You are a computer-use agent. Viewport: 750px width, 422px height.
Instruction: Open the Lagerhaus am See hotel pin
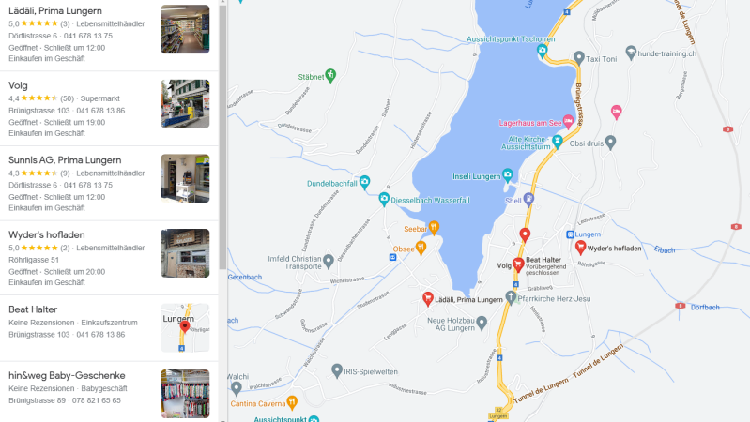coord(568,121)
